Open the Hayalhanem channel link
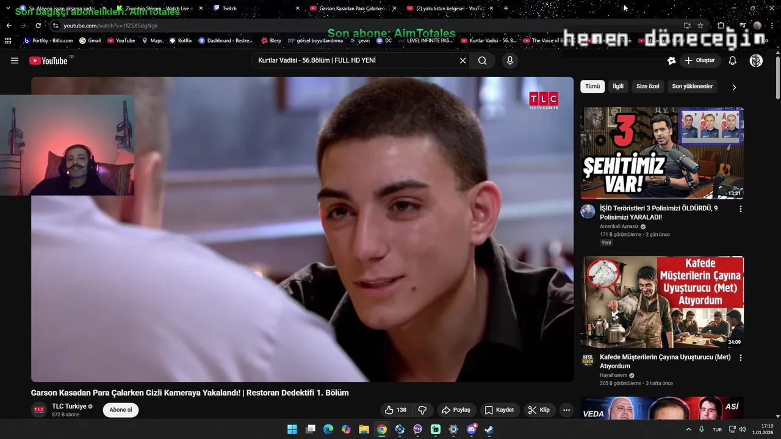Image resolution: width=781 pixels, height=439 pixels. [x=613, y=376]
